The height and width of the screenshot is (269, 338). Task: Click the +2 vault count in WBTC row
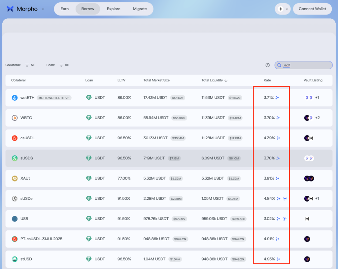317,118
